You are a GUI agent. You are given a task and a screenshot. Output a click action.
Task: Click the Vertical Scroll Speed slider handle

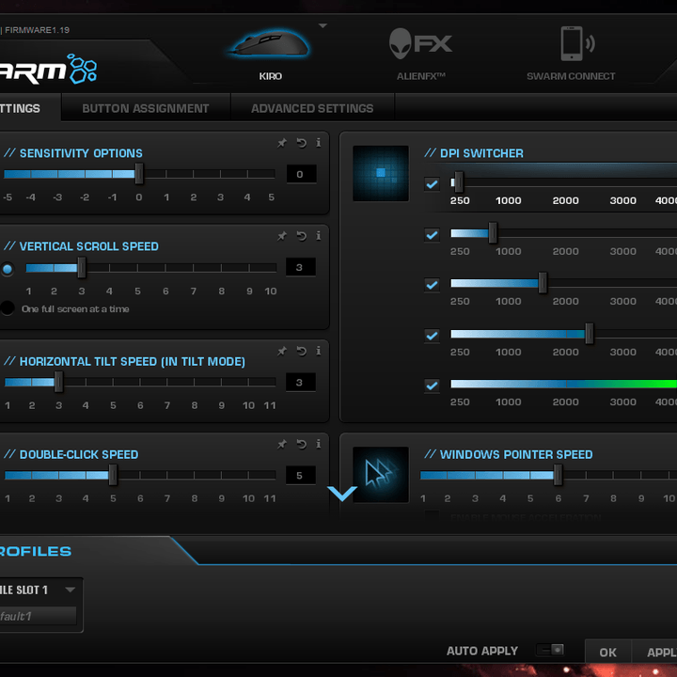[82, 268]
